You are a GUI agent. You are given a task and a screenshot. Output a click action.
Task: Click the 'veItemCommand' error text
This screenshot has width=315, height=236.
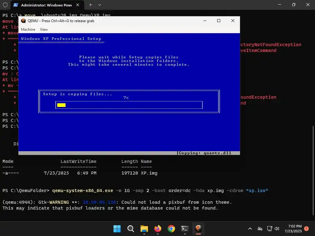(258, 51)
